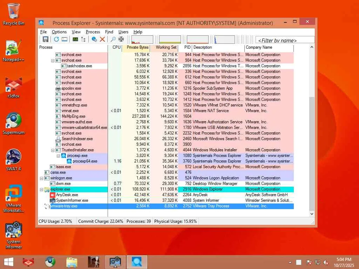Image resolution: width=359 pixels, height=269 pixels.
Task: Select the MsMpEng.exe process row
Action: (x=166, y=116)
